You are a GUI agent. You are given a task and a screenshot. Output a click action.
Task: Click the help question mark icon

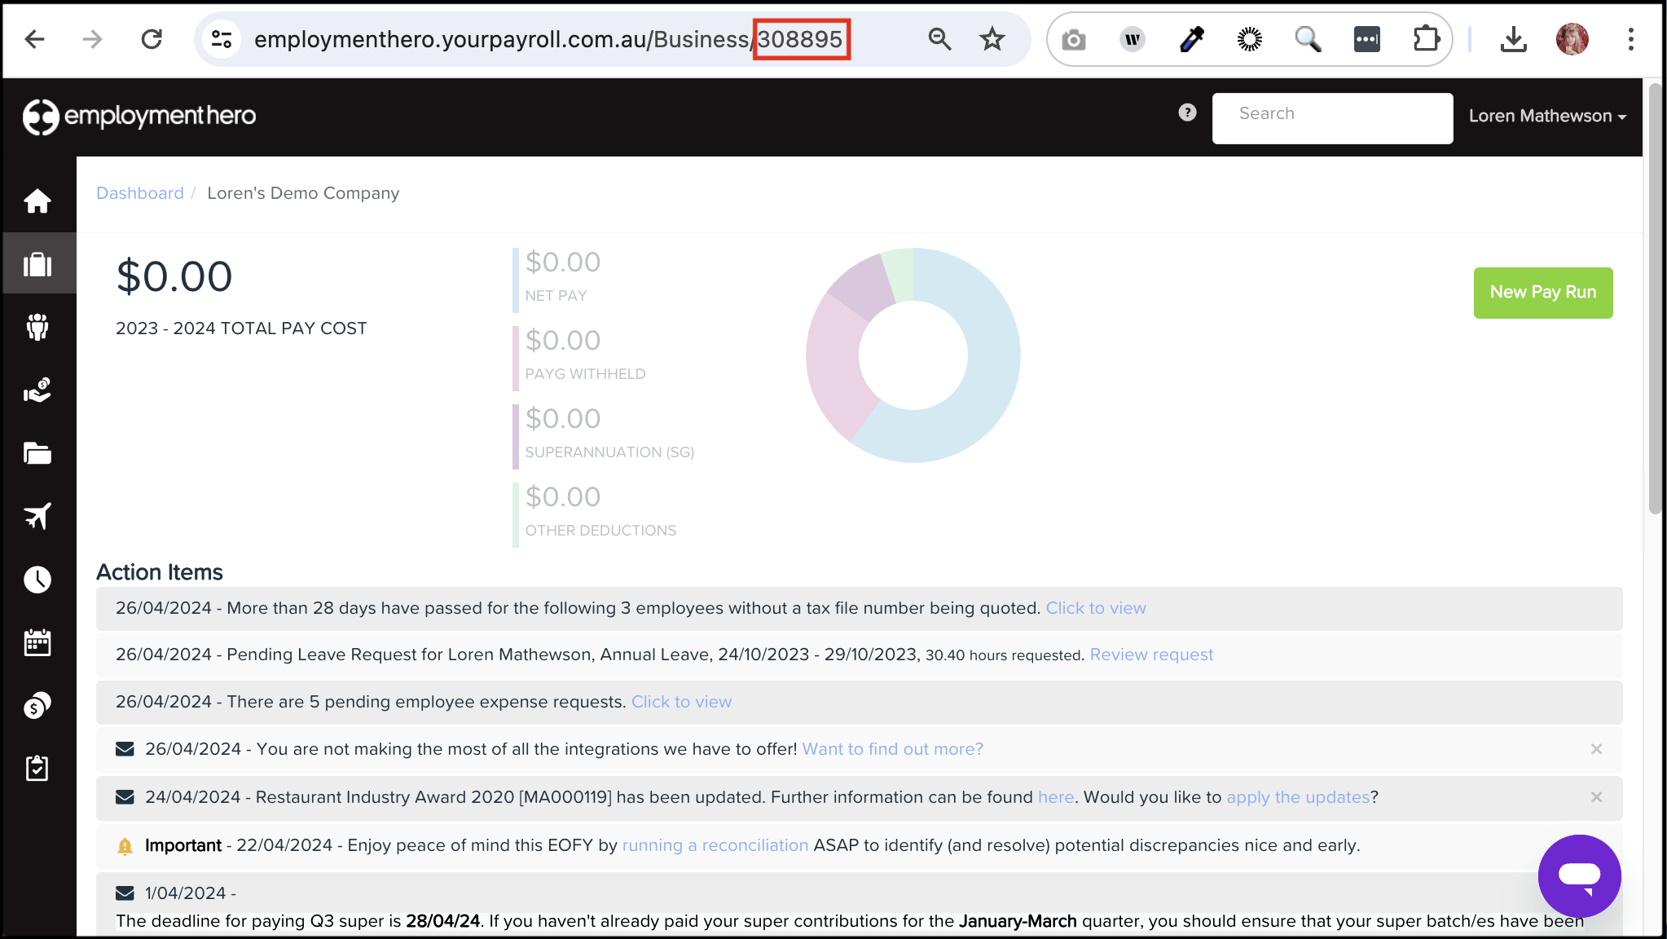coord(1187,112)
